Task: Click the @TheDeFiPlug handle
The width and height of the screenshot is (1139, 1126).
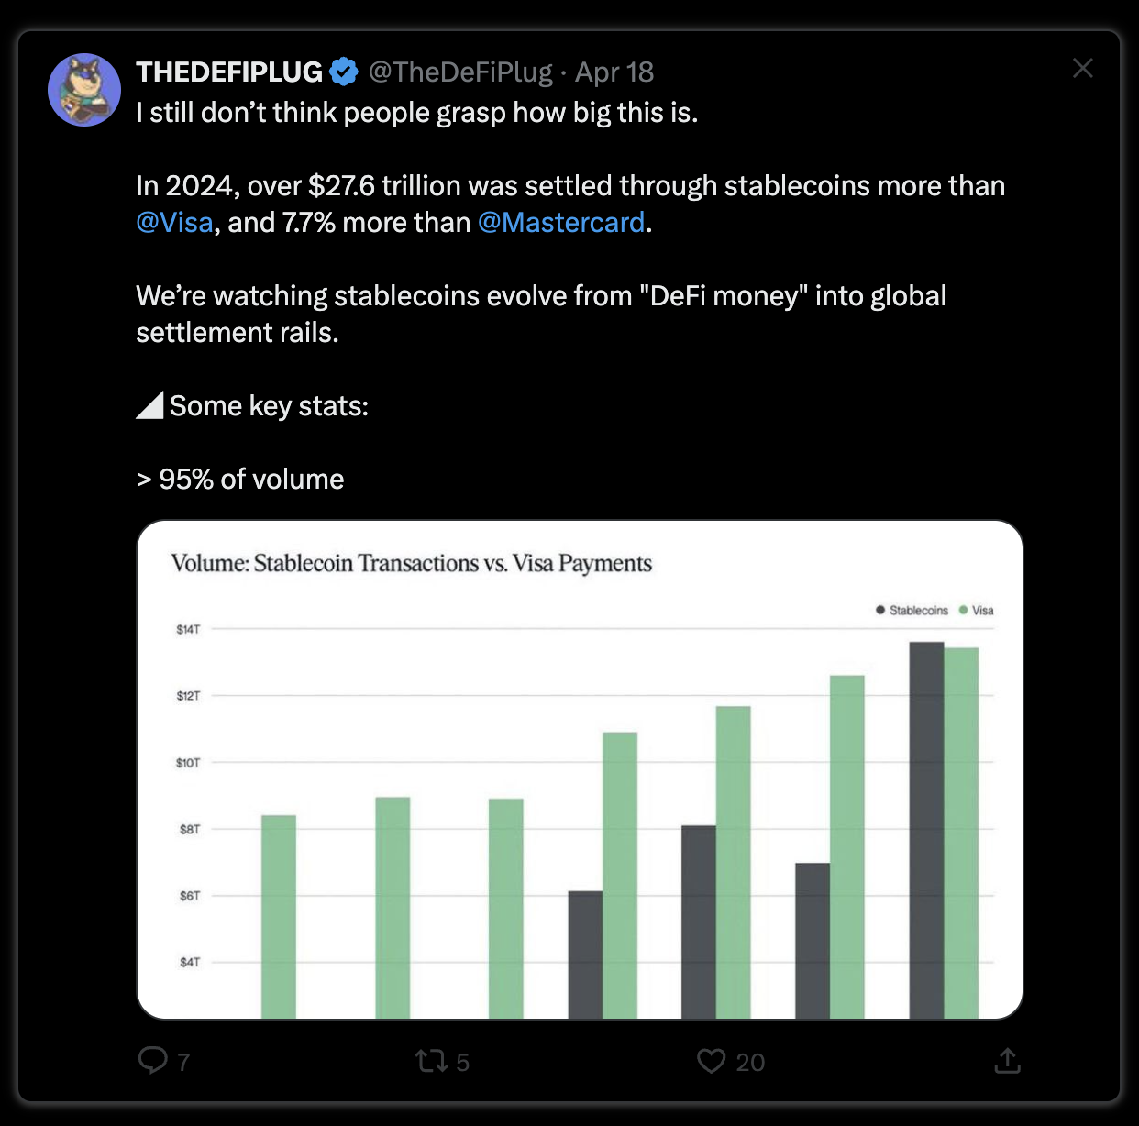Action: pyautogui.click(x=460, y=72)
